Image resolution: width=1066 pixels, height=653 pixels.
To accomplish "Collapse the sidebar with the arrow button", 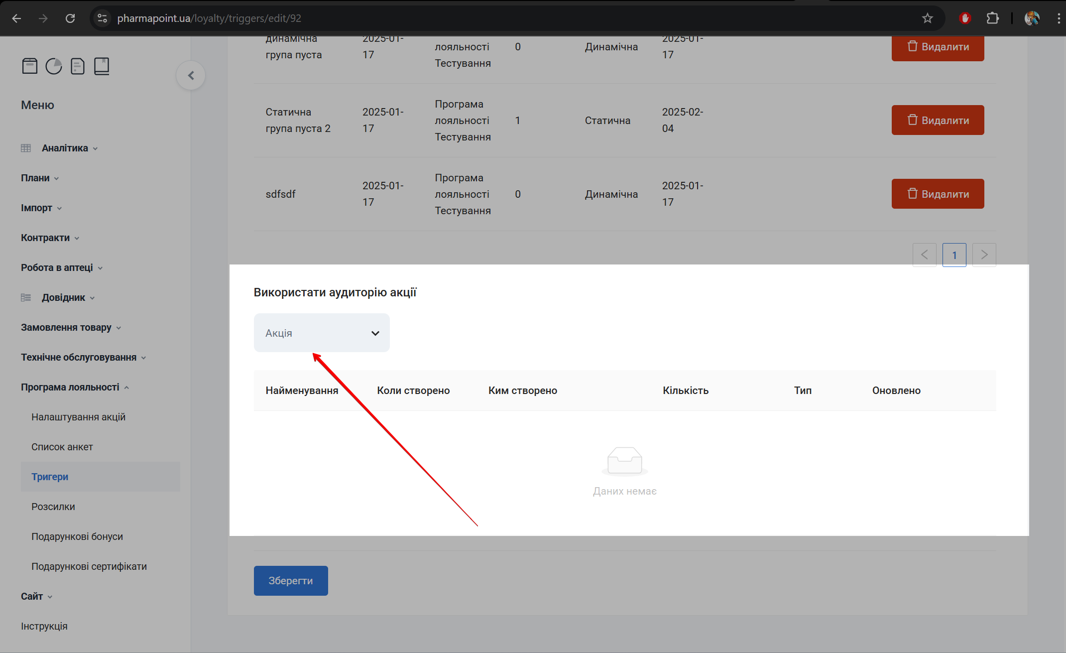I will point(191,75).
